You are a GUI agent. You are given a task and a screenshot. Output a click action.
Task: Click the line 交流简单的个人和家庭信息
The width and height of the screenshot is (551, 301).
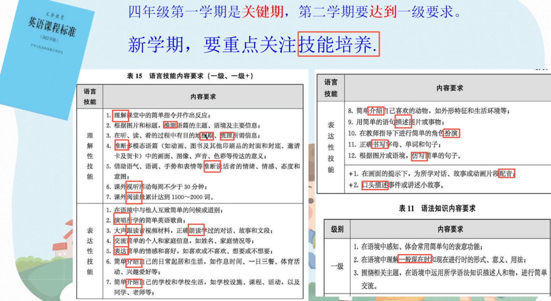[180, 241]
